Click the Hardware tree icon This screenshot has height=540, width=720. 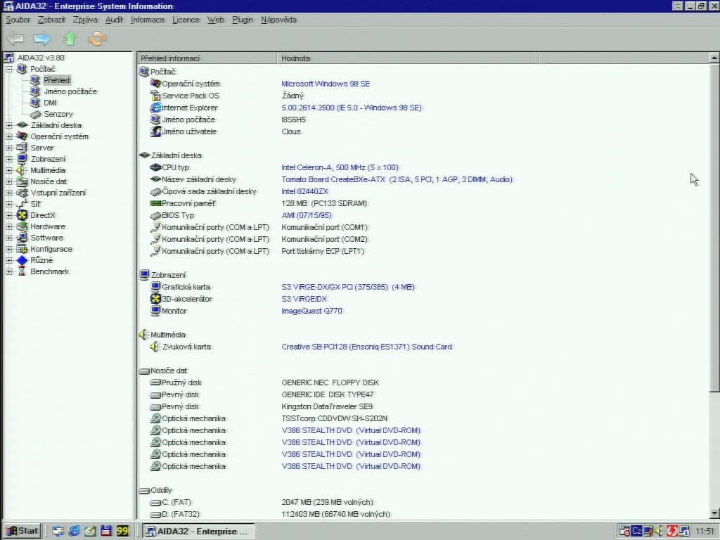coord(22,226)
